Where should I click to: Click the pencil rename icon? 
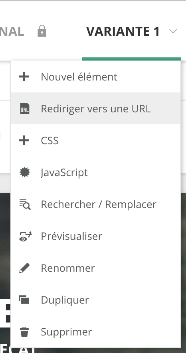[x=24, y=268]
